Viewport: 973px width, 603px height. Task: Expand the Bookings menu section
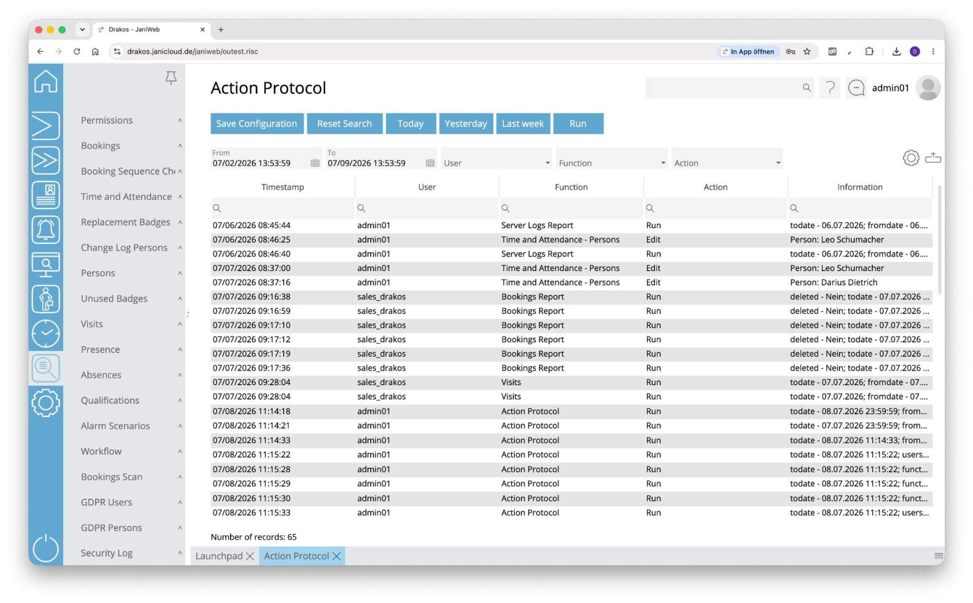tap(180, 146)
